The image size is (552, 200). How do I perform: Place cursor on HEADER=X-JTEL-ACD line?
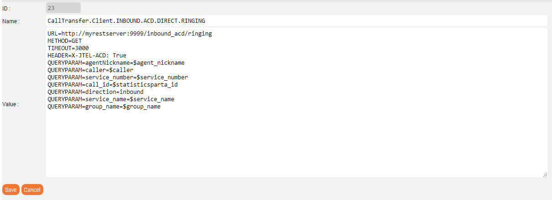[x=87, y=56]
